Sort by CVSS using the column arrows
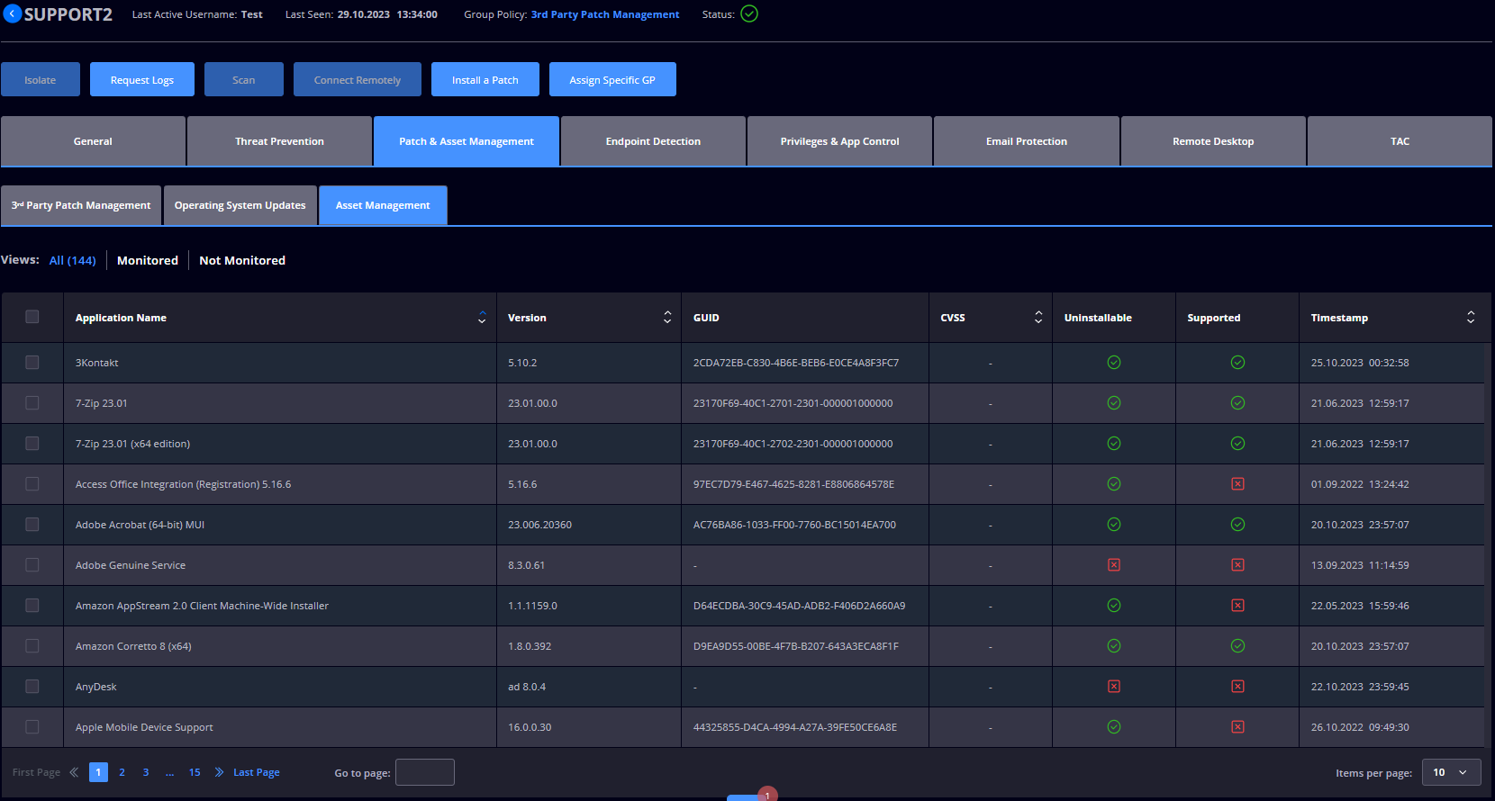 click(x=1038, y=318)
